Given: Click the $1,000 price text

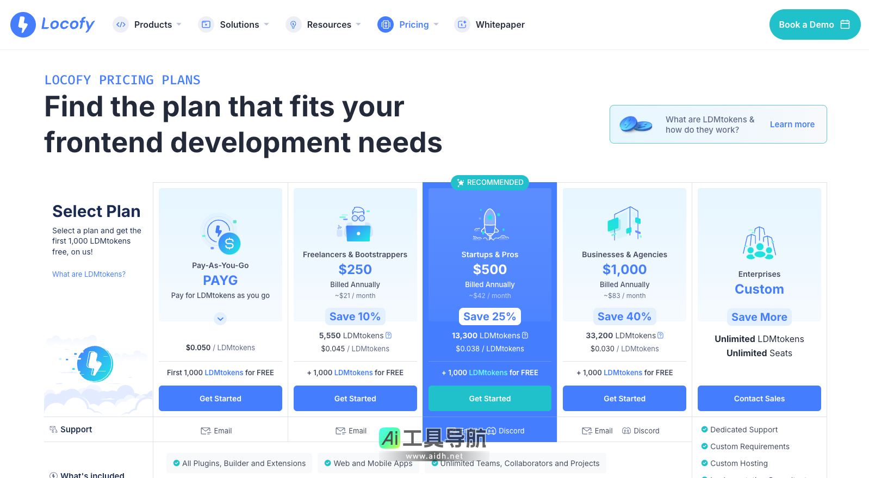Looking at the screenshot, I should (x=624, y=269).
